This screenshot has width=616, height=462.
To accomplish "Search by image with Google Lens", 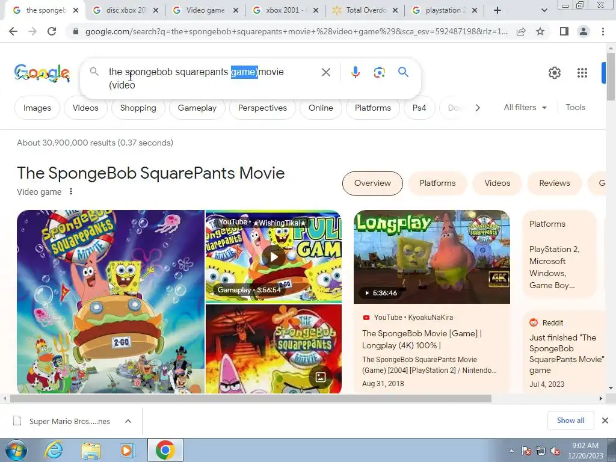I will pyautogui.click(x=379, y=72).
